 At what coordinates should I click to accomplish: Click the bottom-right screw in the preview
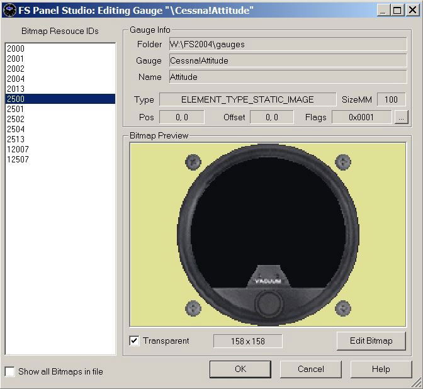(343, 308)
